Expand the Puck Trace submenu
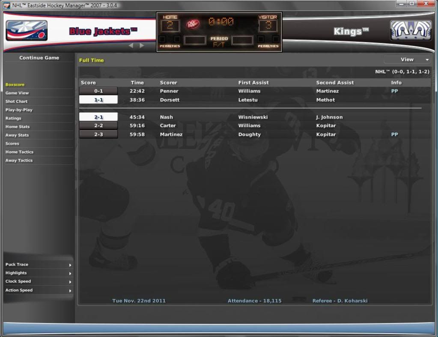Image resolution: width=438 pixels, height=337 pixels. pyautogui.click(x=39, y=265)
